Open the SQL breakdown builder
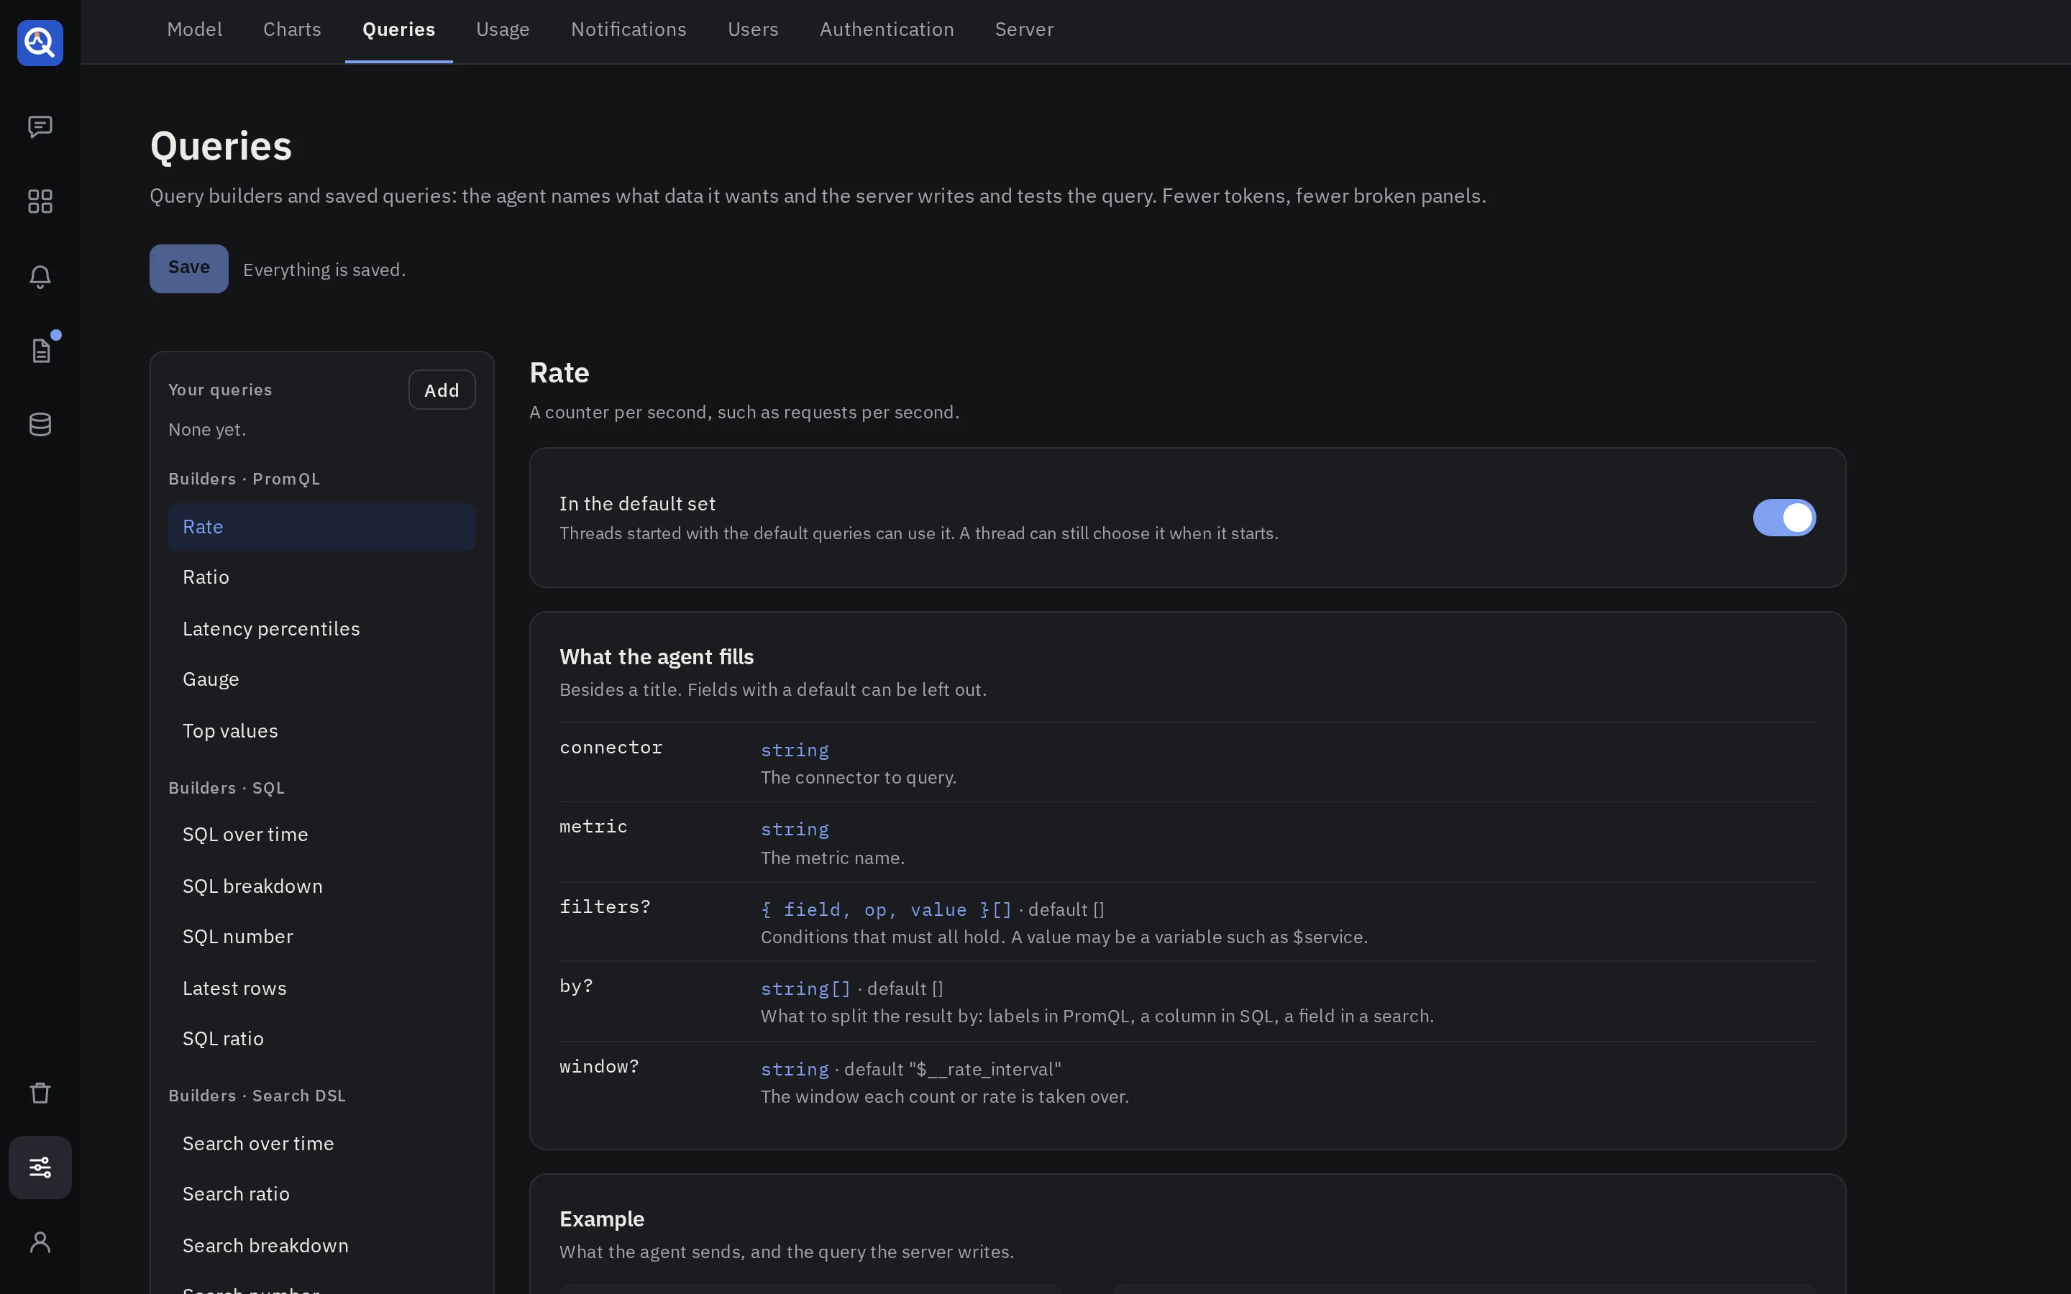The width and height of the screenshot is (2071, 1294). coord(321,886)
